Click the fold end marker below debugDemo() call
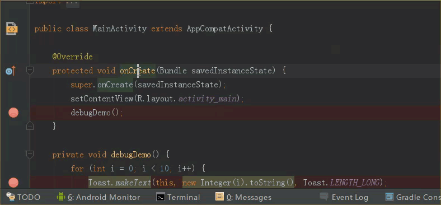441x205 pixels. 30,126
